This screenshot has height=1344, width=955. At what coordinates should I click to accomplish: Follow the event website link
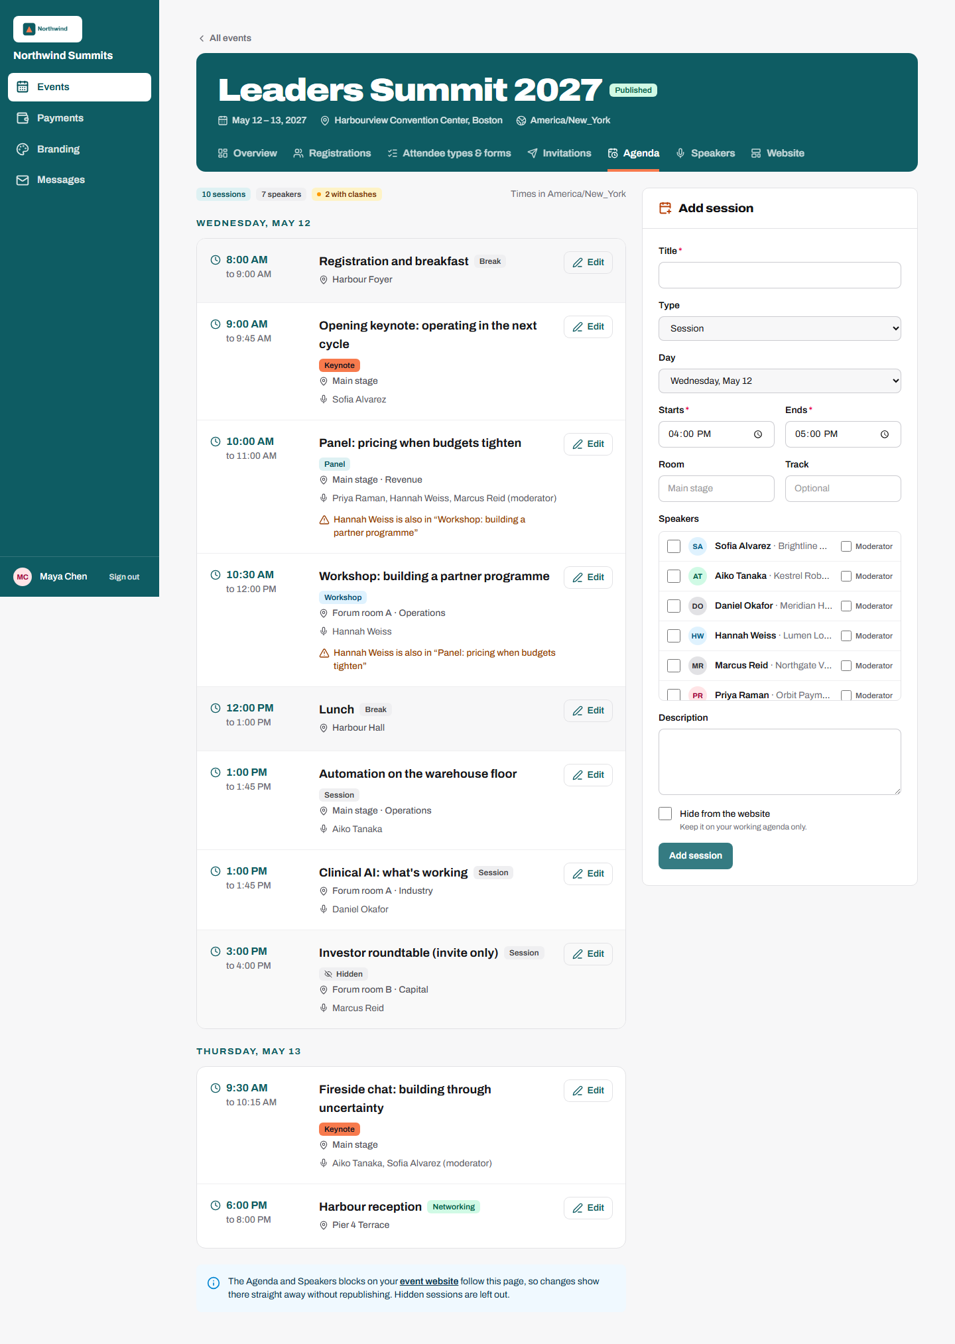point(429,1281)
